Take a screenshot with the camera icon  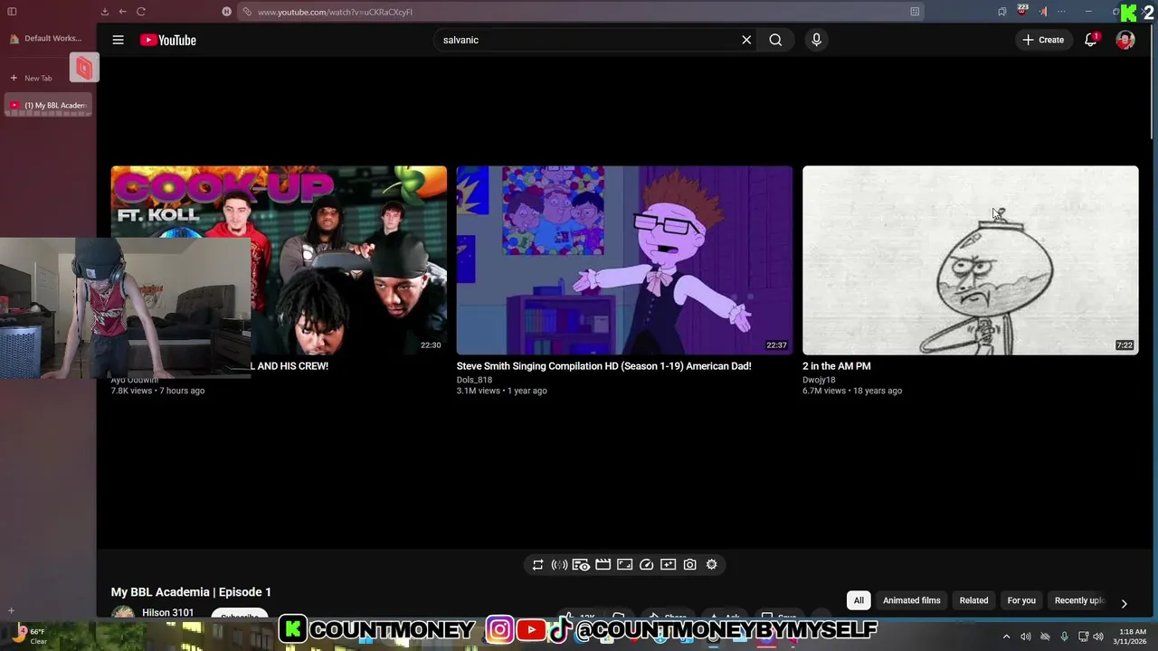click(689, 564)
